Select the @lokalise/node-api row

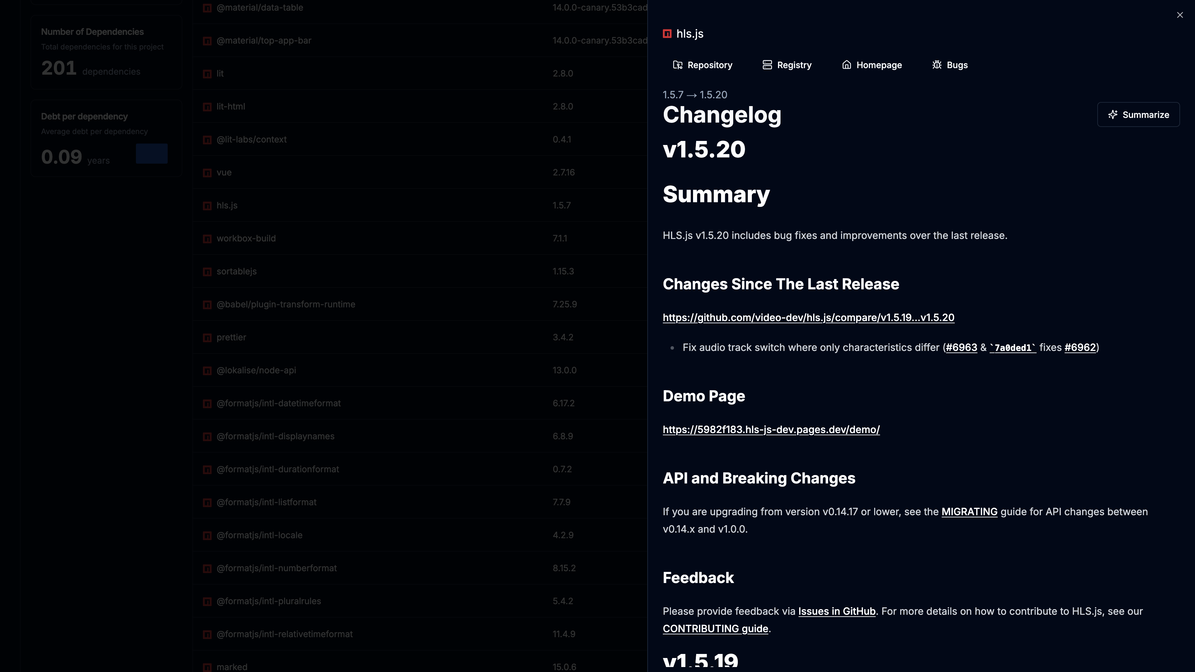pyautogui.click(x=420, y=371)
